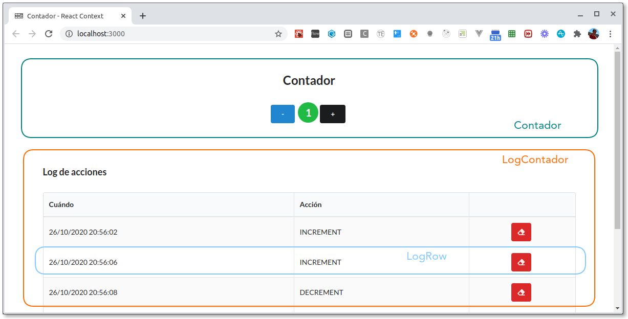Go forward in browser history
The height and width of the screenshot is (319, 628).
pos(32,34)
